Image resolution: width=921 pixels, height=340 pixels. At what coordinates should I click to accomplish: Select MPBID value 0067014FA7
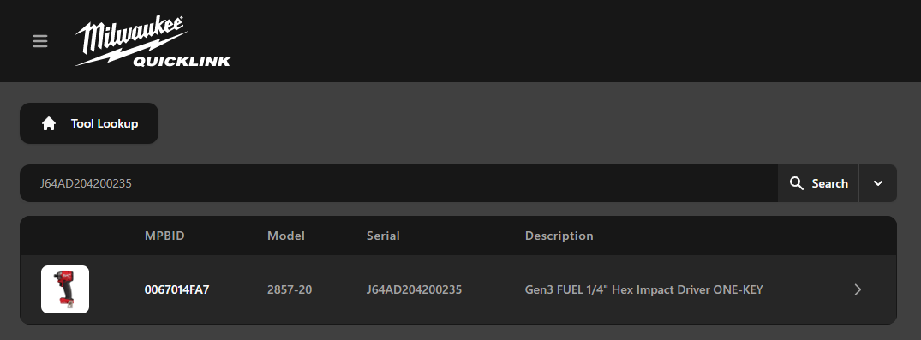click(x=176, y=289)
